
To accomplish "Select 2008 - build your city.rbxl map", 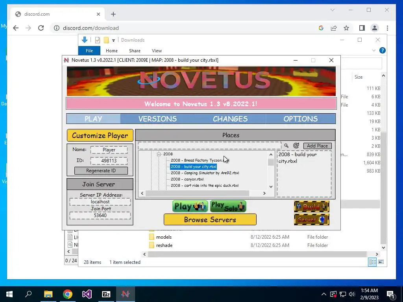I will click(x=193, y=167).
